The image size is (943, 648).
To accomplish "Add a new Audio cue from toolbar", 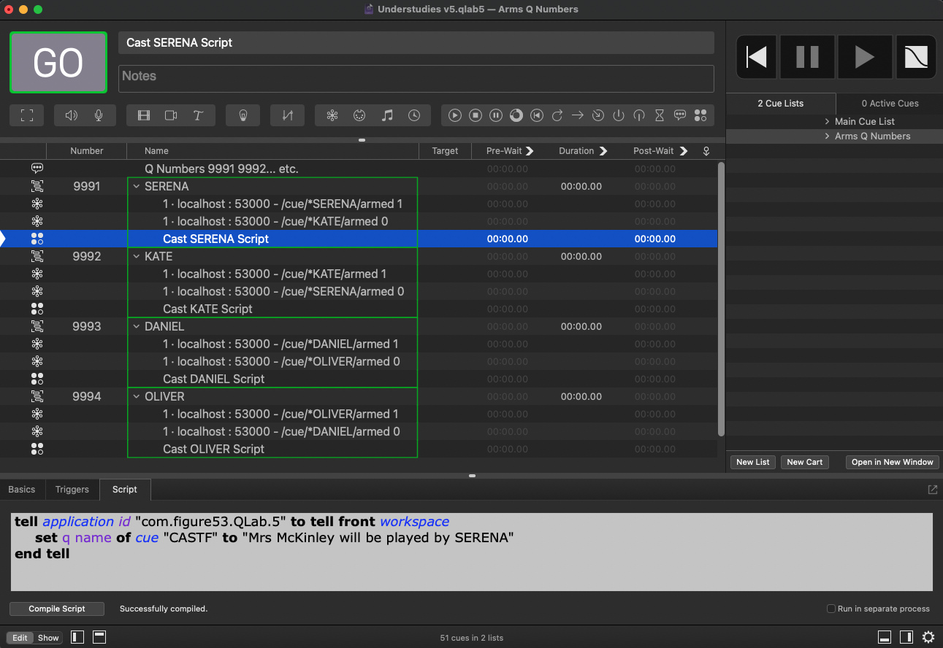I will [x=72, y=115].
